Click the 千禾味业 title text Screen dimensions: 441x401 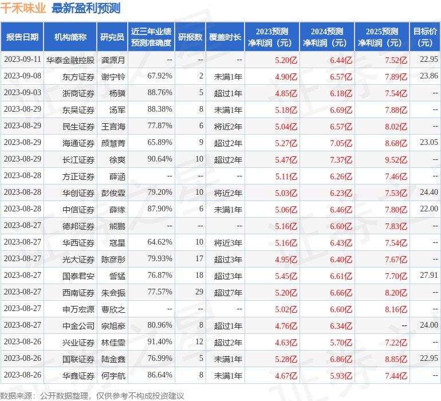[23, 8]
